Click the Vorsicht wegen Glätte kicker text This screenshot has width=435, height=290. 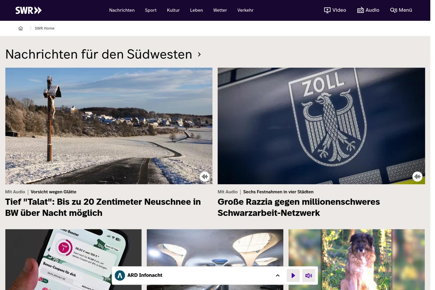point(53,192)
